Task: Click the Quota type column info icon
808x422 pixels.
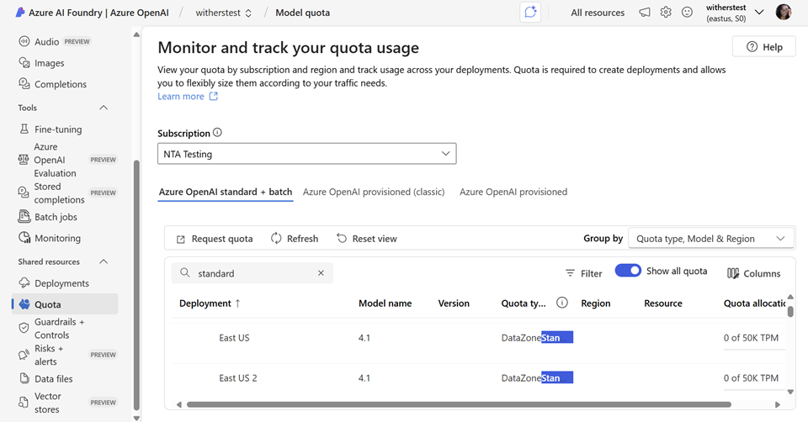Action: click(x=562, y=303)
